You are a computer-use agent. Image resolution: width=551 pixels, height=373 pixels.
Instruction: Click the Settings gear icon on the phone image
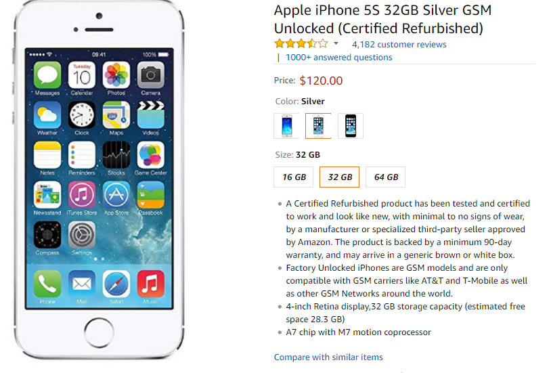coord(81,235)
